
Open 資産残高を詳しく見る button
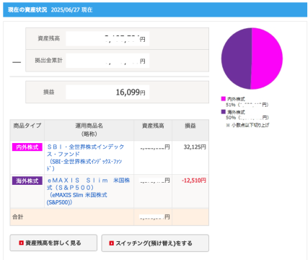point(53,243)
